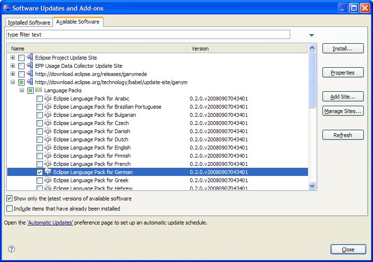
Task: Enable Include items already installed option
Action: click(x=9, y=209)
